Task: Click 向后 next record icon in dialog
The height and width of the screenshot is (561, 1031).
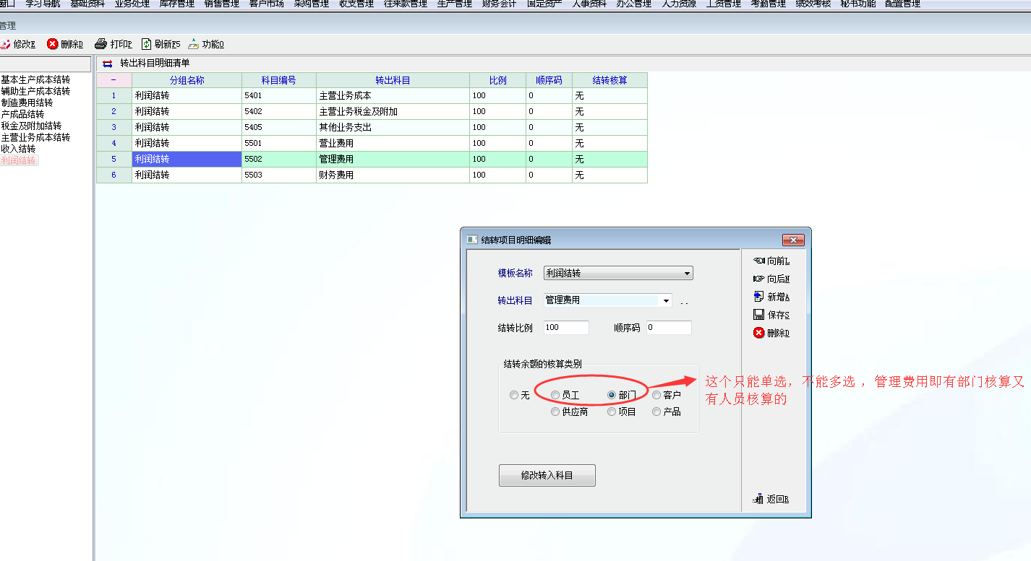Action: coord(758,279)
